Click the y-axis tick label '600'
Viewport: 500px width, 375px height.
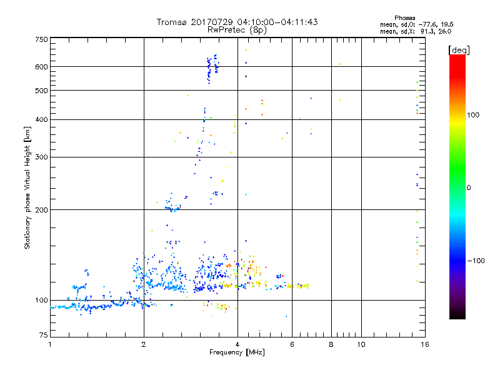[41, 67]
